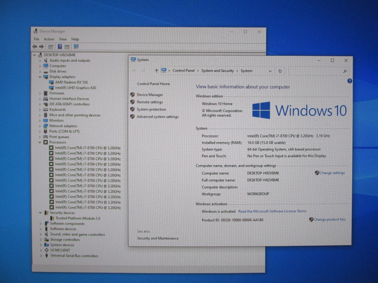Click the blue Help icon in Device Manager toolbar
The width and height of the screenshot is (378, 283).
(60, 46)
